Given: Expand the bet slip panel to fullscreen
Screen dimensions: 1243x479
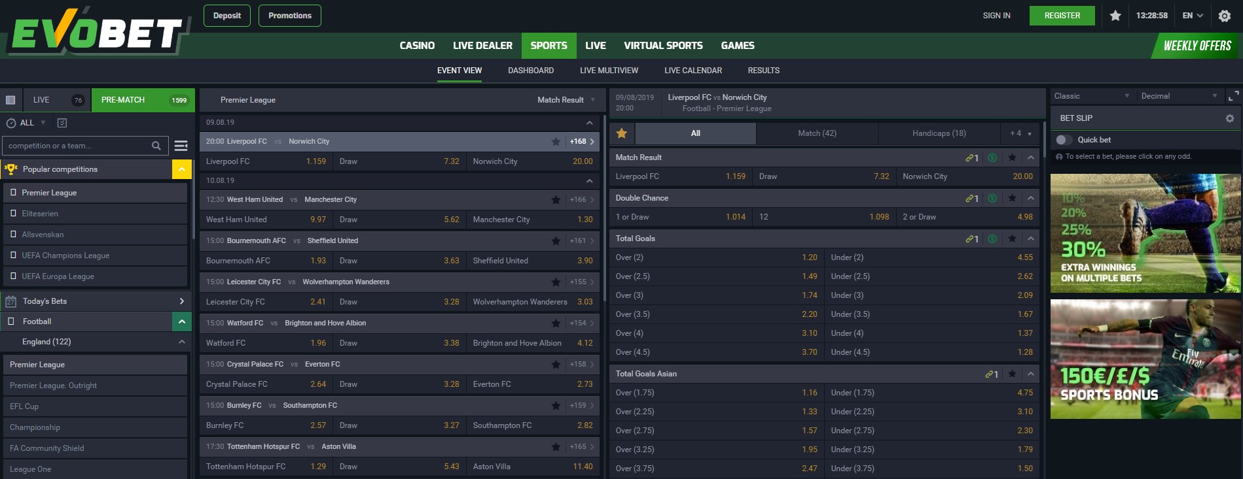Looking at the screenshot, I should click(x=1233, y=96).
